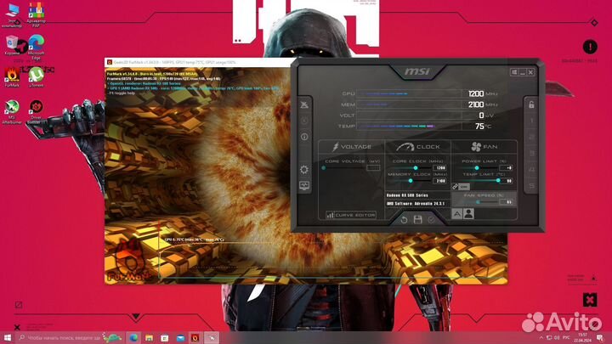This screenshot has height=344, width=612.
Task: Select Afterburner profile slot 3
Action: tap(531, 153)
